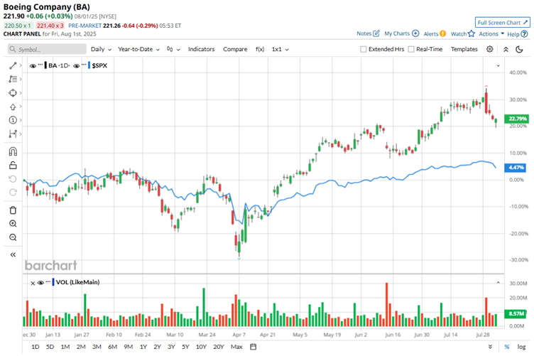Open the Notes editor
534x356 pixels.
[x=368, y=33]
